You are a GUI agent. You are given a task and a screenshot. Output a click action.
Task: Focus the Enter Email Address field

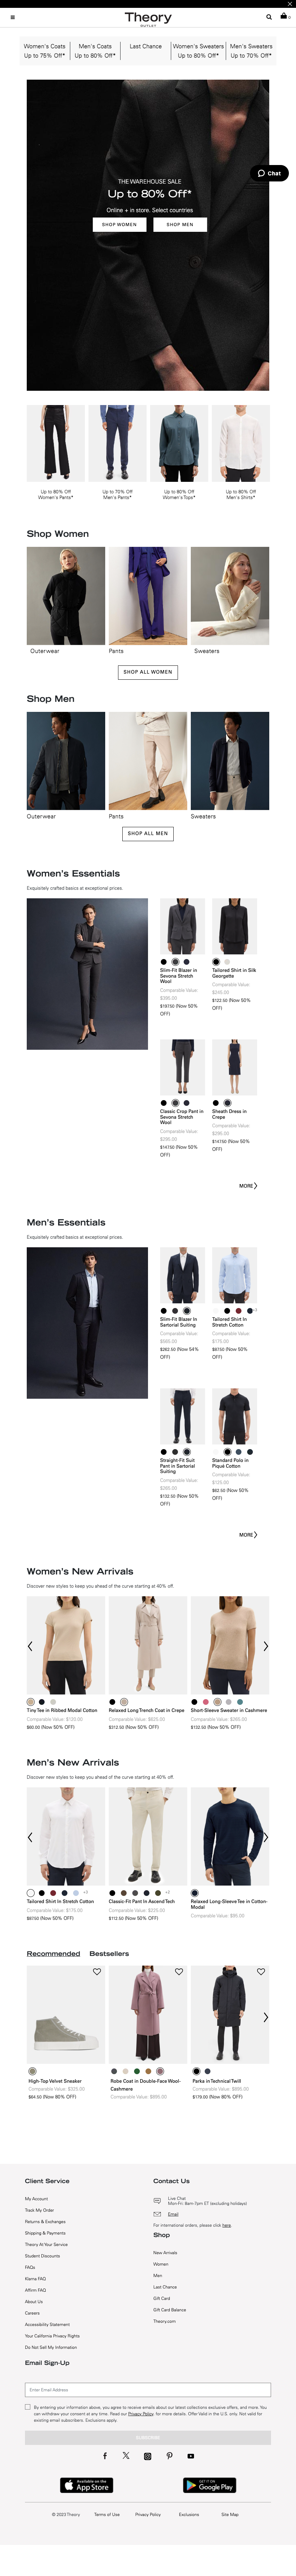[x=148, y=2389]
